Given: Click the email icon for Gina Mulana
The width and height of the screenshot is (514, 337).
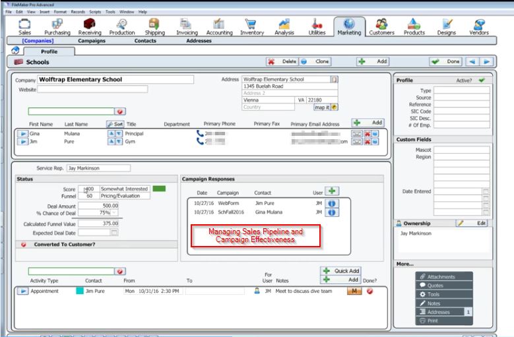Looking at the screenshot, I should click(356, 134).
